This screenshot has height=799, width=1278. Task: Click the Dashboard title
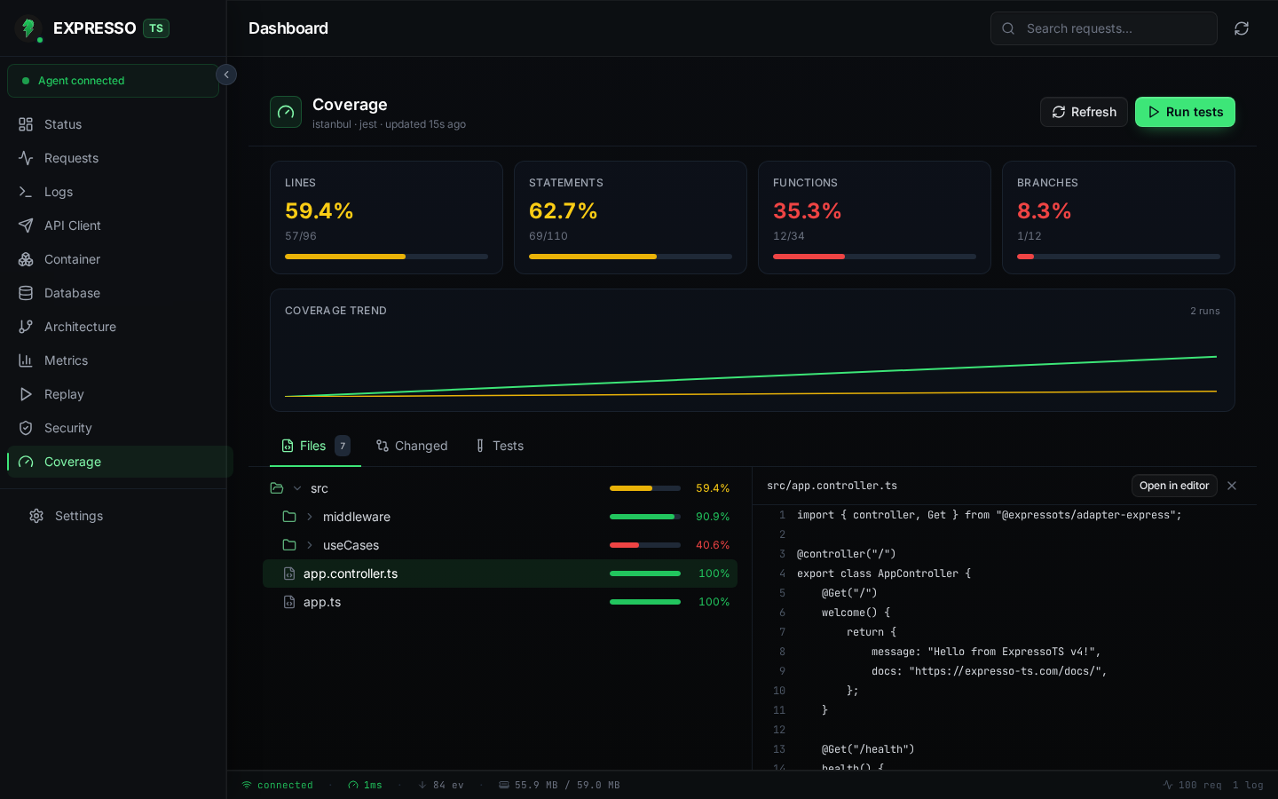[x=288, y=28]
